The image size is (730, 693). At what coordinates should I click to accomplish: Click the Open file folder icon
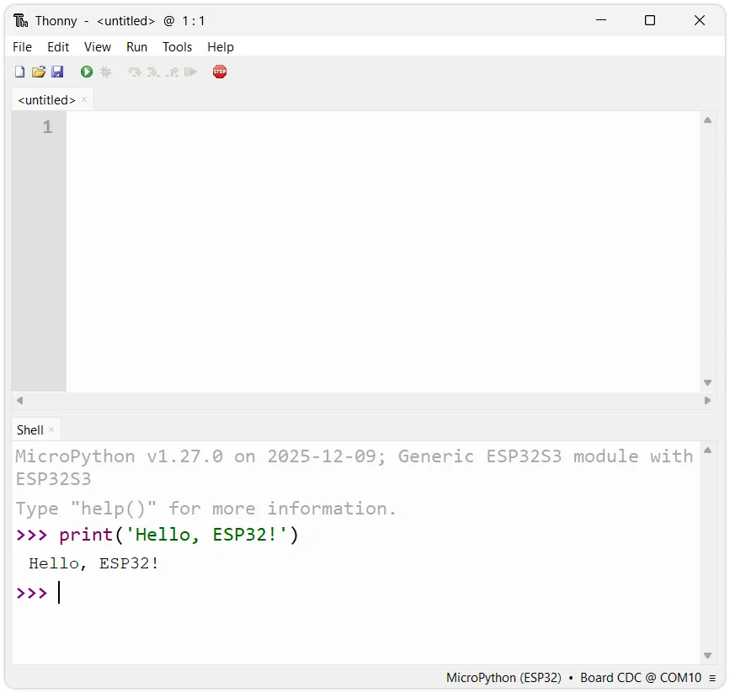(x=39, y=72)
